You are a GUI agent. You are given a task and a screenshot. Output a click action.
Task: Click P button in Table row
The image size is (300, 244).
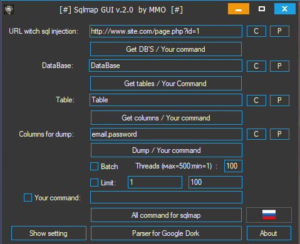[279, 100]
